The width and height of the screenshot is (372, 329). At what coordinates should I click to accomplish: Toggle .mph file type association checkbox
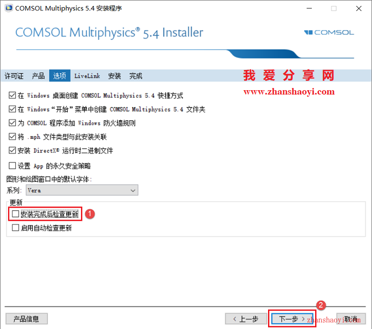coord(12,137)
